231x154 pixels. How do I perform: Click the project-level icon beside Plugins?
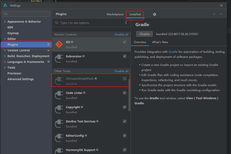tap(48, 44)
